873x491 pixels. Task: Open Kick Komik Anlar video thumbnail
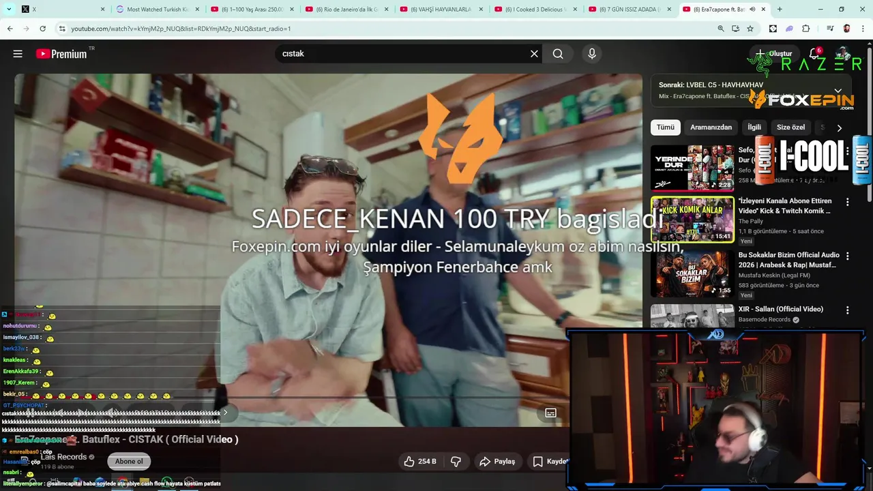pyautogui.click(x=692, y=220)
